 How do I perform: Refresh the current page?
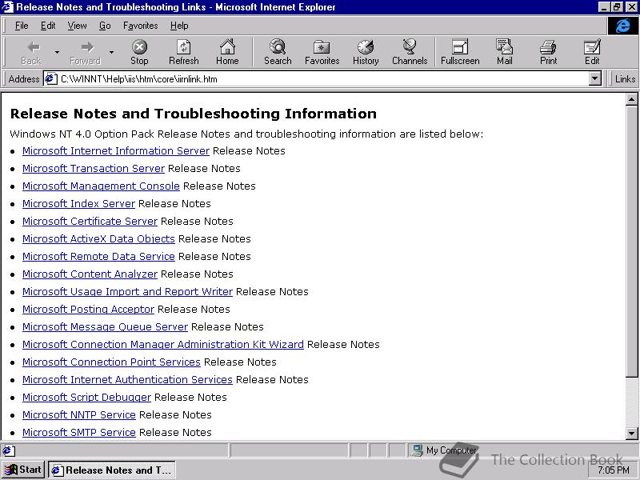point(184,52)
